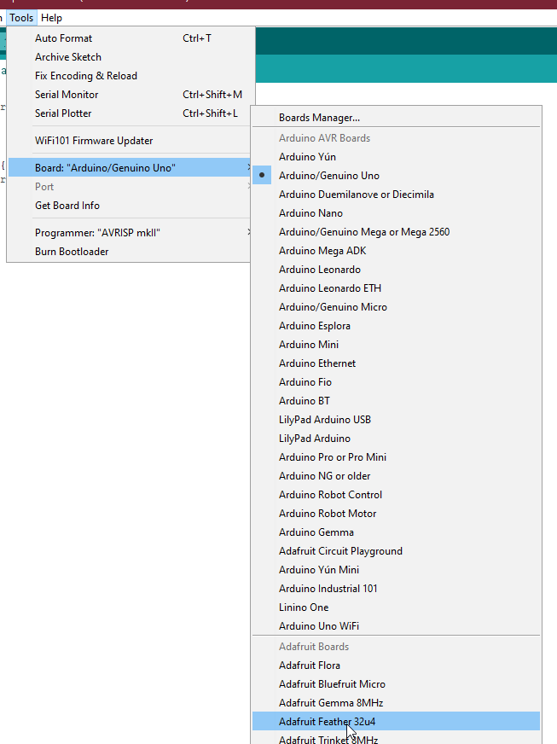Image resolution: width=557 pixels, height=744 pixels.
Task: Select Adafruit Flora board
Action: pyautogui.click(x=396, y=666)
